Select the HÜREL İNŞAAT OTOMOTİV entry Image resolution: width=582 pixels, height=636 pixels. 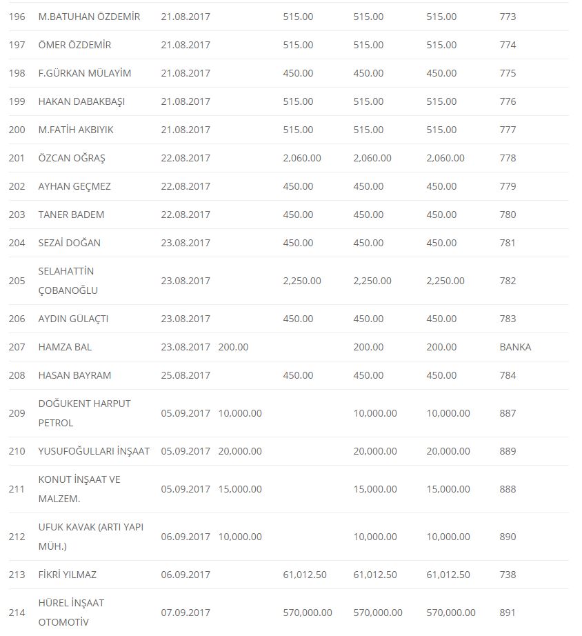(x=71, y=612)
